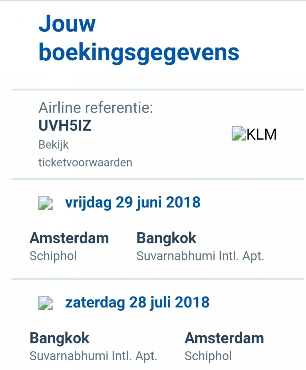Click Amsterdam in the outbound flight

click(69, 238)
